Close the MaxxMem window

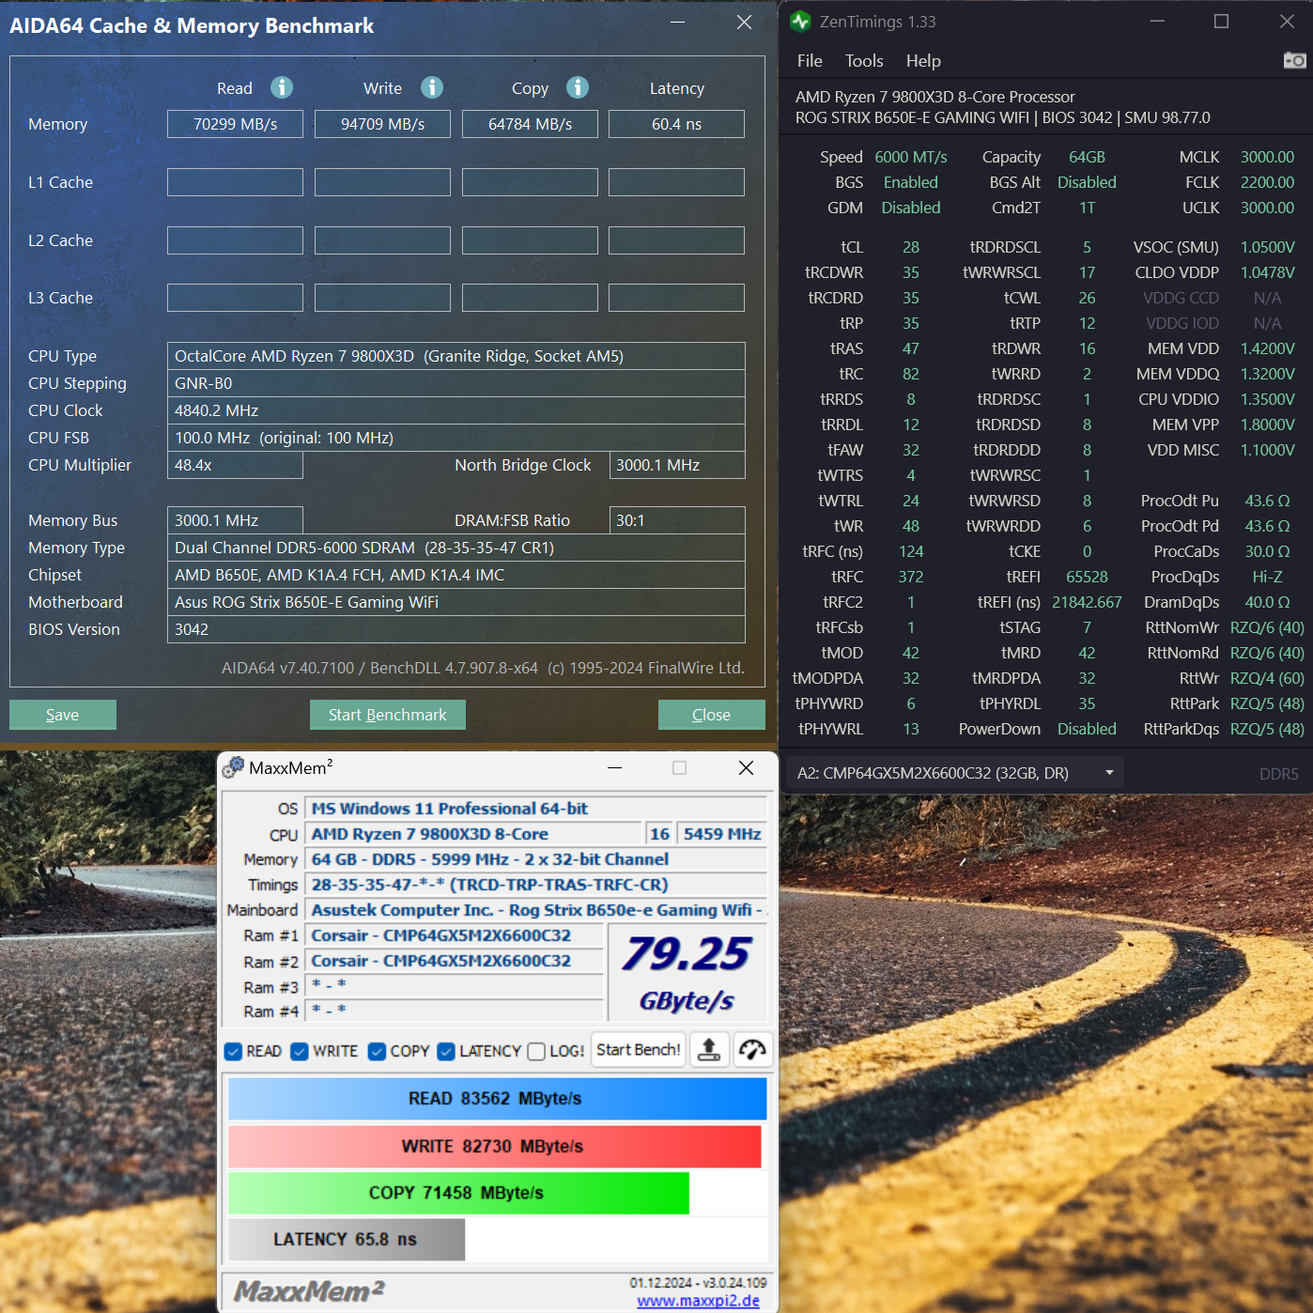coord(746,768)
